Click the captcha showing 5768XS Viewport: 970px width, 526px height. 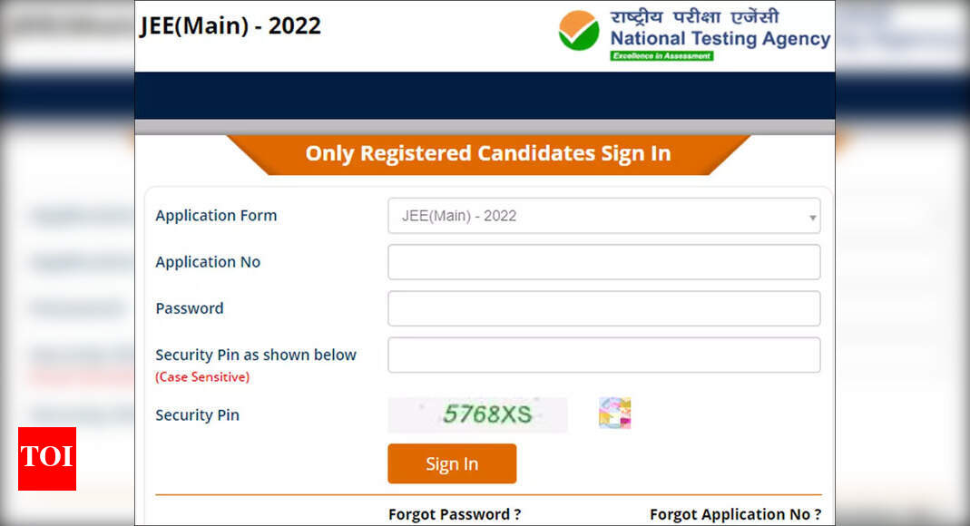click(x=477, y=414)
